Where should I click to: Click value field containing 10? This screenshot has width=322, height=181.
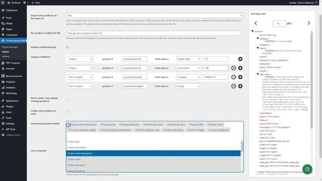pos(216,59)
